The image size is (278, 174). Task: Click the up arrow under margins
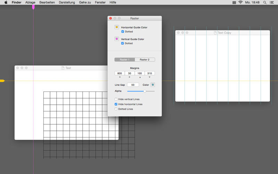tap(140, 77)
